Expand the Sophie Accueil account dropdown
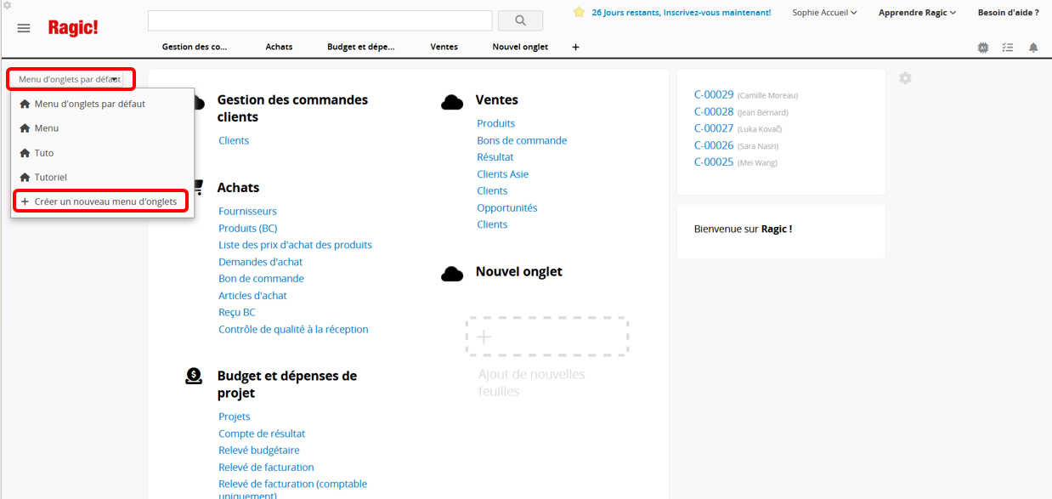 tap(824, 13)
